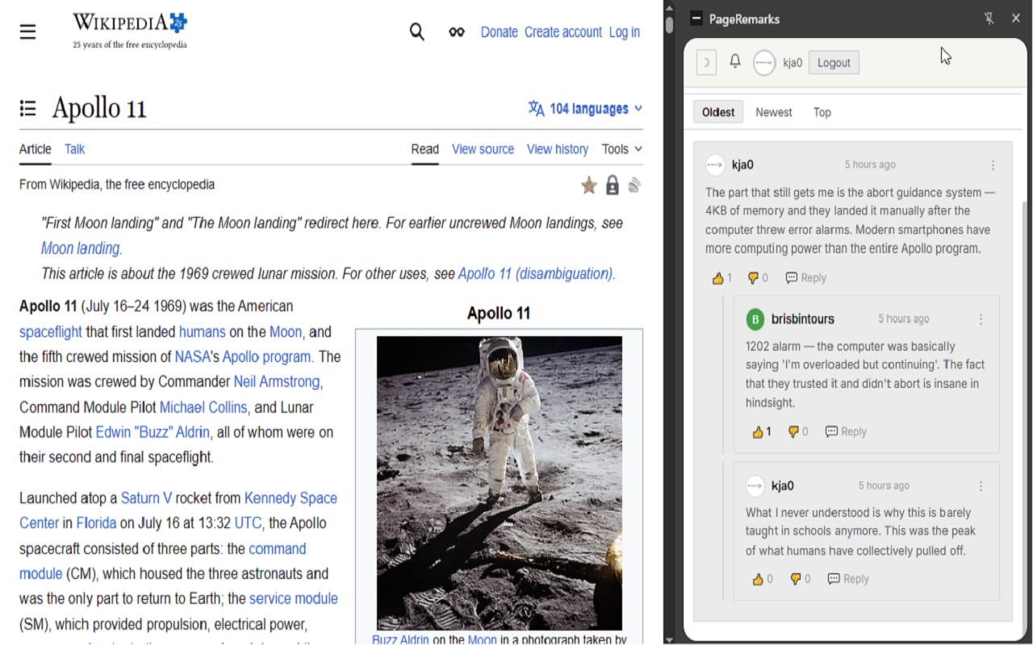1033x645 pixels.
Task: Open the notifications bell in PageRemarks
Action: tap(735, 62)
